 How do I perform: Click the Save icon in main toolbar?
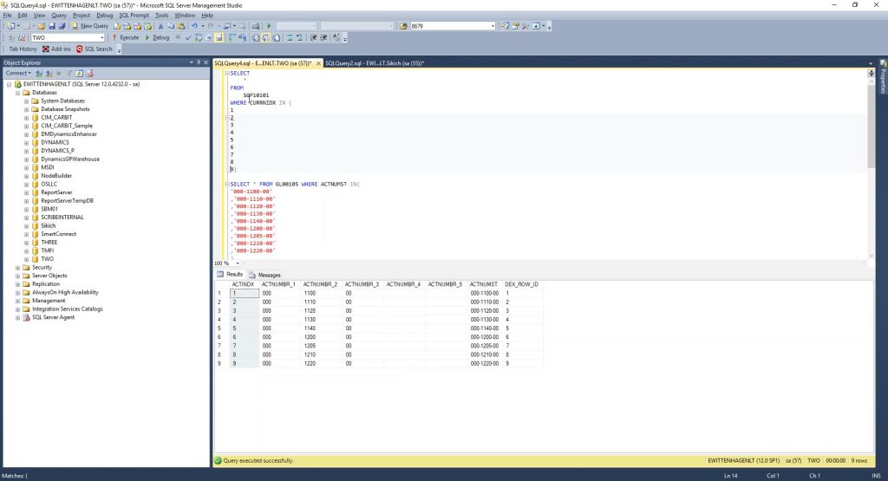point(52,26)
